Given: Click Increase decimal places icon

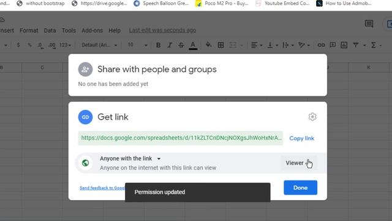Looking at the screenshot, I should 52,45.
